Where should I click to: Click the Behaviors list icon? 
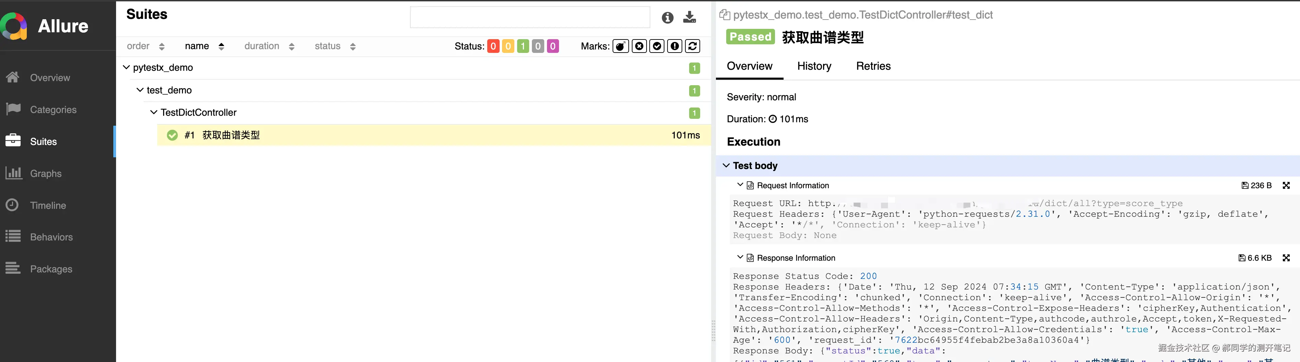13,236
